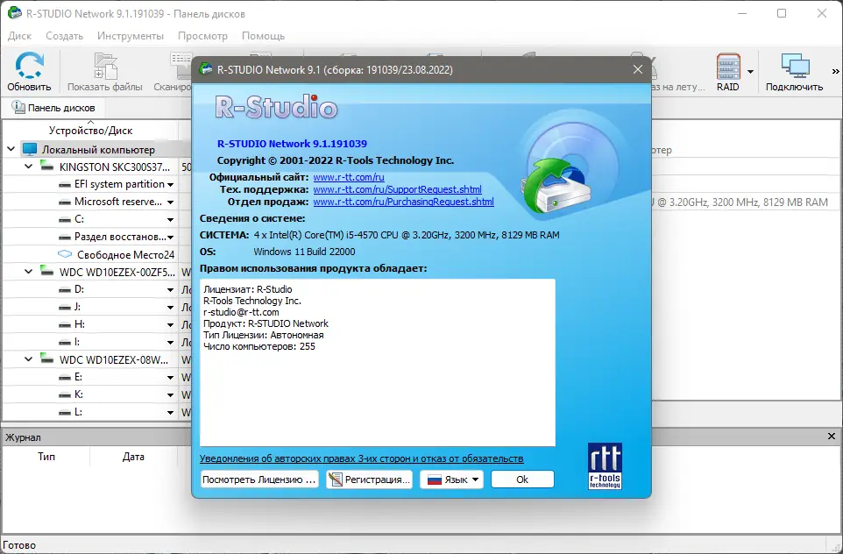Image resolution: width=843 pixels, height=554 pixels.
Task: Open the Просмотр menu
Action: pos(202,36)
